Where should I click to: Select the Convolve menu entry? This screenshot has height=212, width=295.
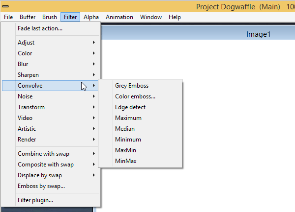51,86
